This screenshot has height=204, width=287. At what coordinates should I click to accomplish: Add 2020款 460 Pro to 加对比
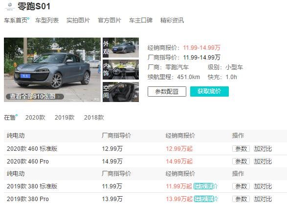pos(263,162)
